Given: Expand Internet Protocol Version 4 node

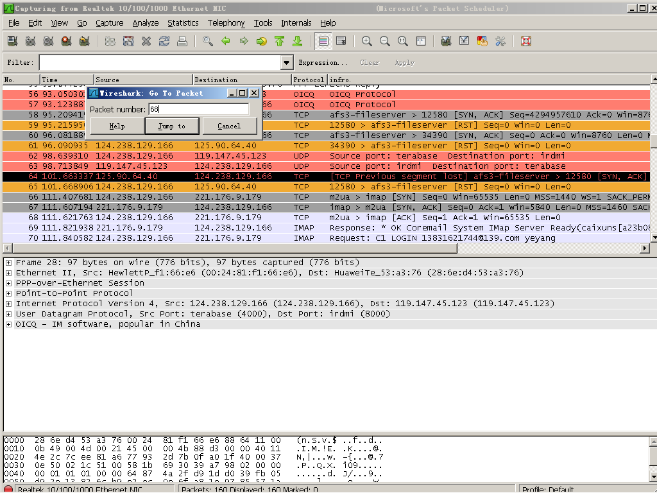Looking at the screenshot, I should 8,304.
